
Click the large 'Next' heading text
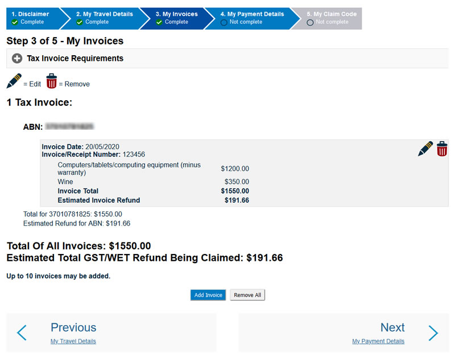(392, 327)
